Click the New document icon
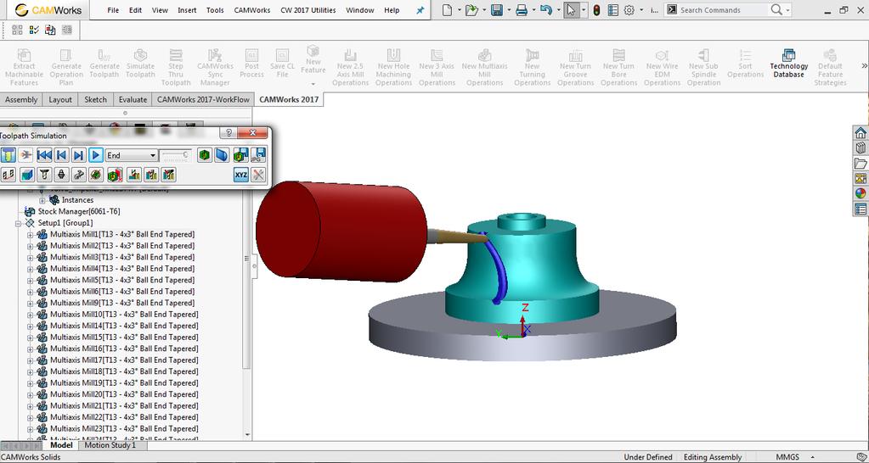 [448, 10]
